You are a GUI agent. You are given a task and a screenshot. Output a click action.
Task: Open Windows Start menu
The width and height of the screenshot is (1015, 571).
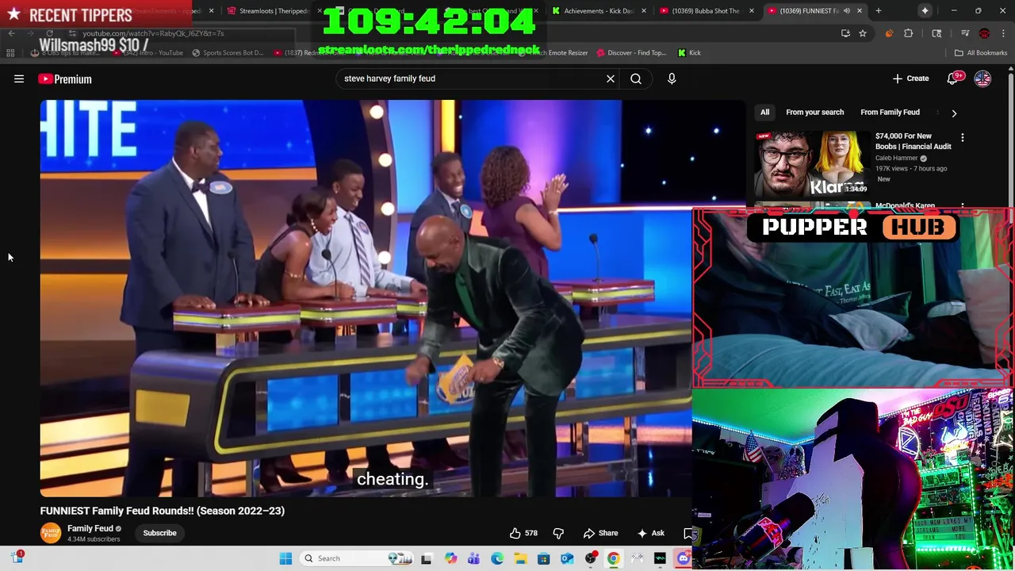285,558
